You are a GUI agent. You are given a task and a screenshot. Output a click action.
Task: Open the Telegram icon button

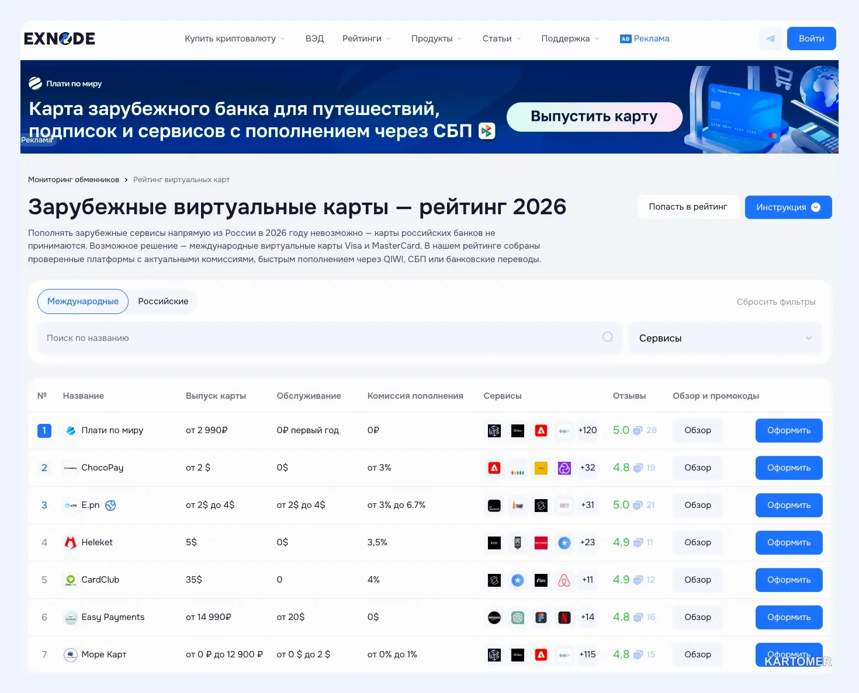click(x=770, y=39)
